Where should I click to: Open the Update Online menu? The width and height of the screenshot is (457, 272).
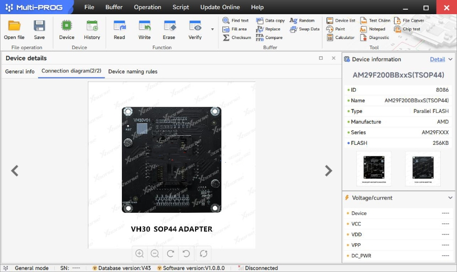[220, 7]
